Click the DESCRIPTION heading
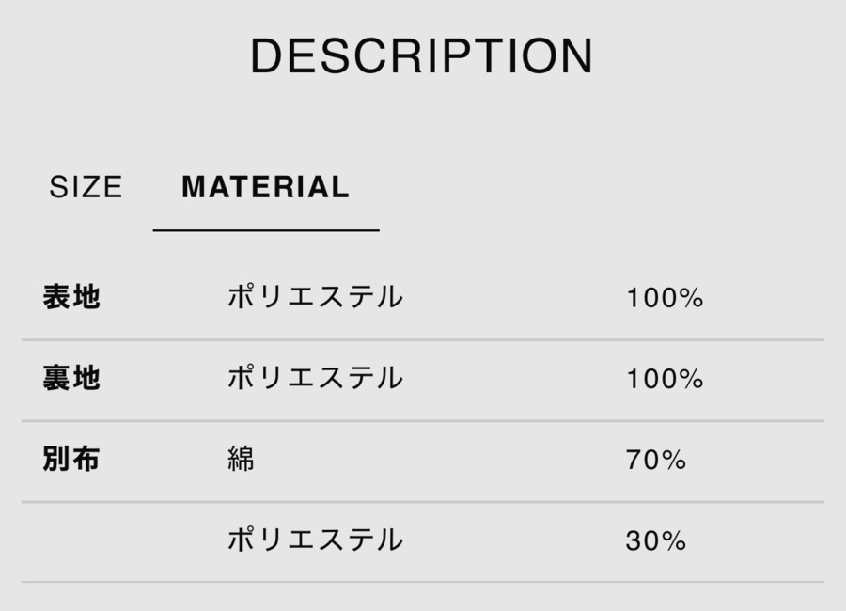846x611 pixels. [x=422, y=56]
